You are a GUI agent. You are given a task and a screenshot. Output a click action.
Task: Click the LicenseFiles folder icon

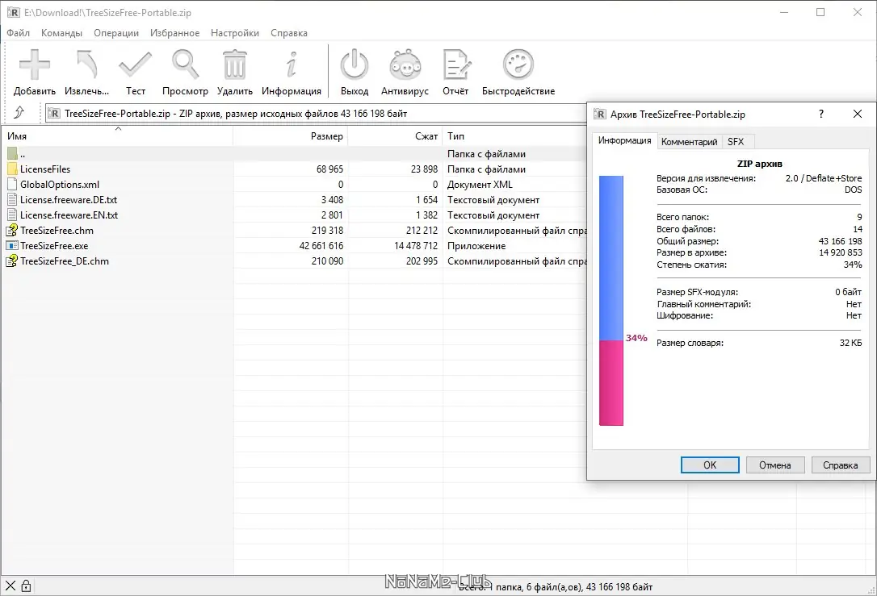tap(12, 169)
